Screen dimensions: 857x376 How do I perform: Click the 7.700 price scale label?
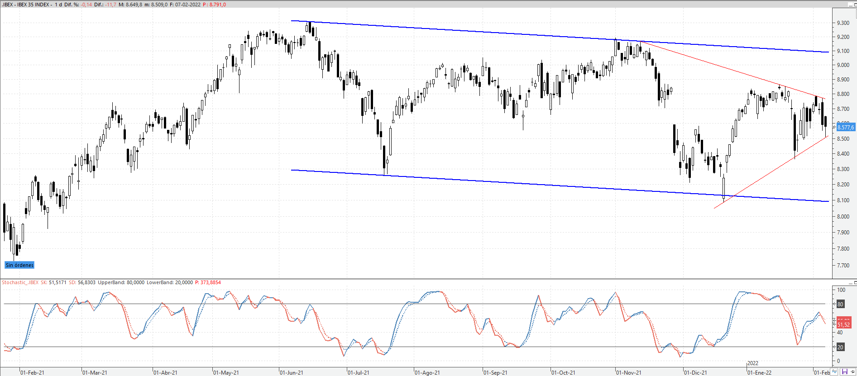(x=843, y=266)
